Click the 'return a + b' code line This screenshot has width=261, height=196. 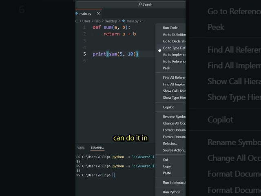pos(119,34)
